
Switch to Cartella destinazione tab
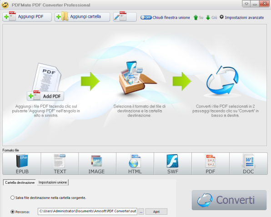point(20,182)
